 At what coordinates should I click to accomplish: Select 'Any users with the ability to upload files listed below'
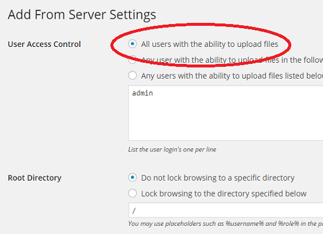(x=132, y=76)
